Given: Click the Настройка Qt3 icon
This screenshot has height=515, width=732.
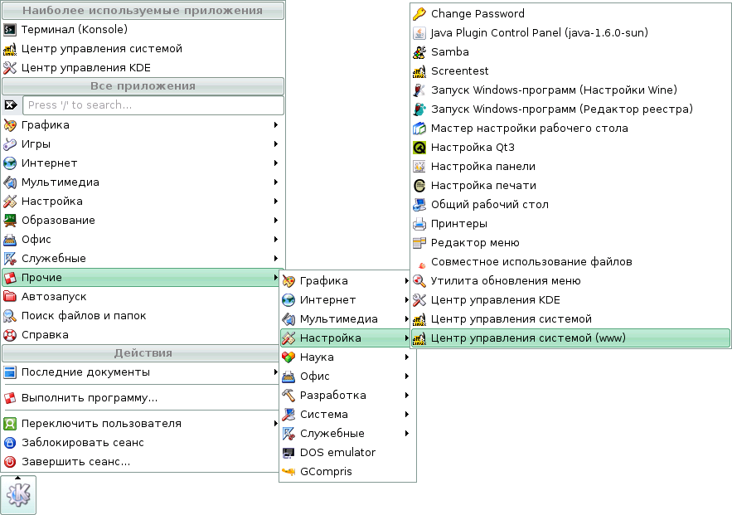Looking at the screenshot, I should (418, 147).
